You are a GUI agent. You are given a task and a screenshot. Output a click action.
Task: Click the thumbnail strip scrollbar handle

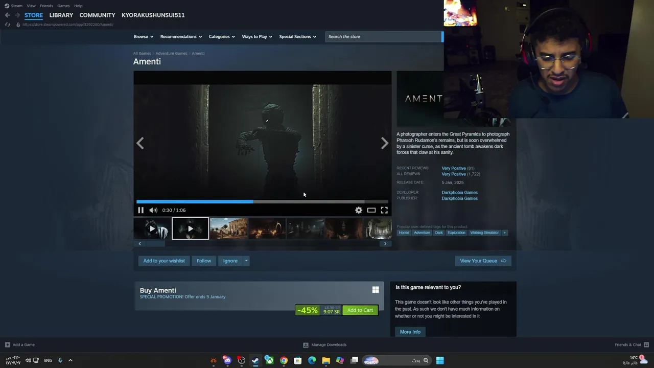[156, 244]
